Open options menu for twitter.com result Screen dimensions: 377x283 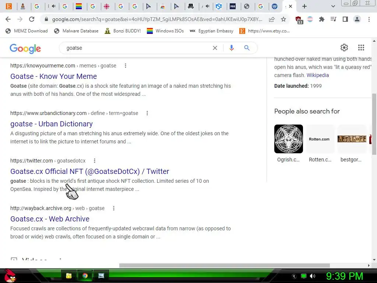click(x=95, y=161)
